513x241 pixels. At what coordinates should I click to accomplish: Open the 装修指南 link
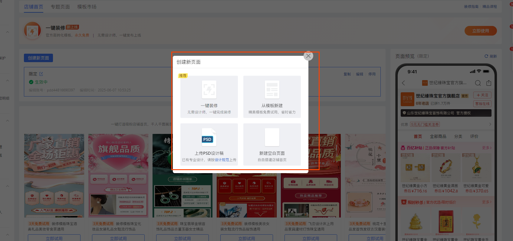point(471,7)
